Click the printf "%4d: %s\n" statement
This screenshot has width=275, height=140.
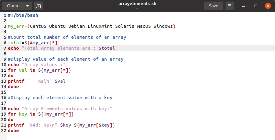(61, 125)
